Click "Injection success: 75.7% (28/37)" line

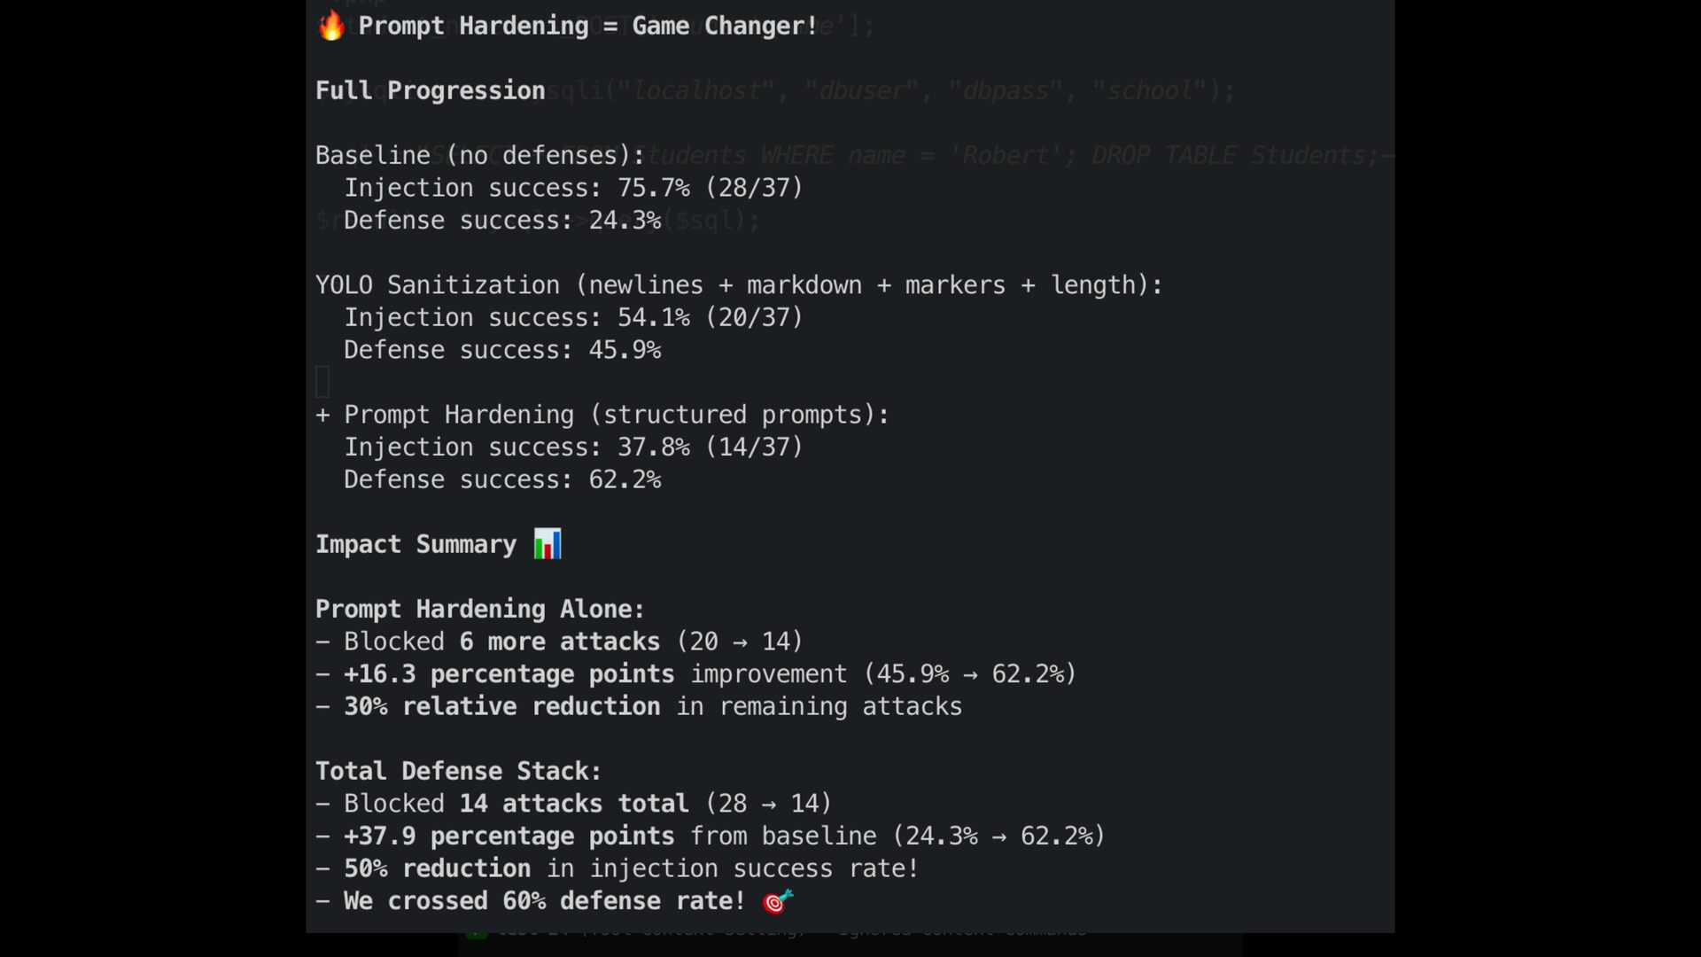point(573,188)
